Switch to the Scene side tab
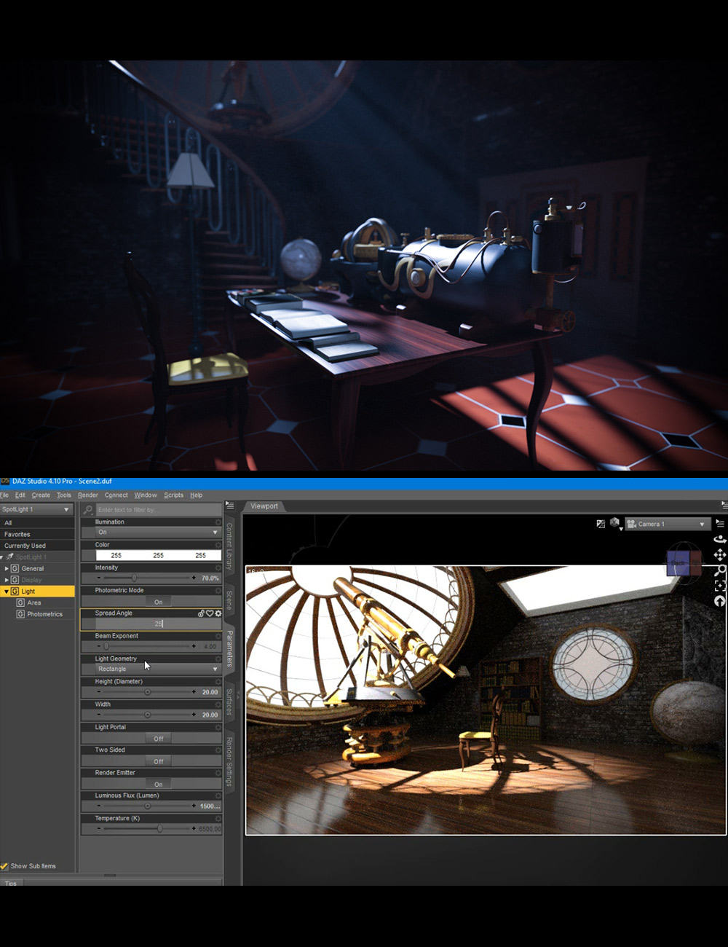Screen dimensions: 728x947 229,600
